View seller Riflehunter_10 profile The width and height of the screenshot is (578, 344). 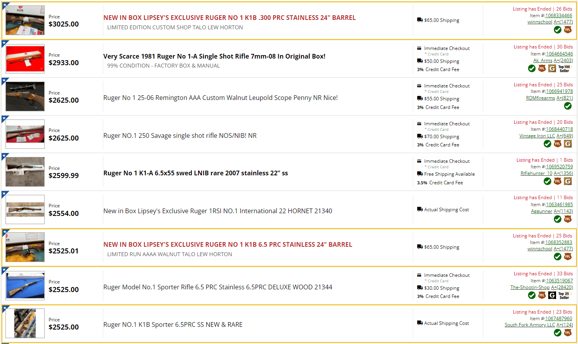[536, 173]
